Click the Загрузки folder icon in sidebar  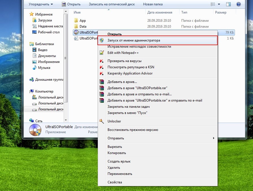(34, 20)
